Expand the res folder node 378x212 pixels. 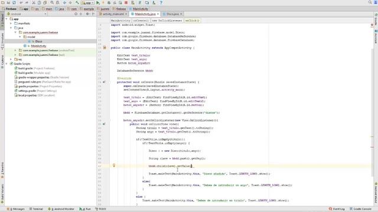[11, 59]
